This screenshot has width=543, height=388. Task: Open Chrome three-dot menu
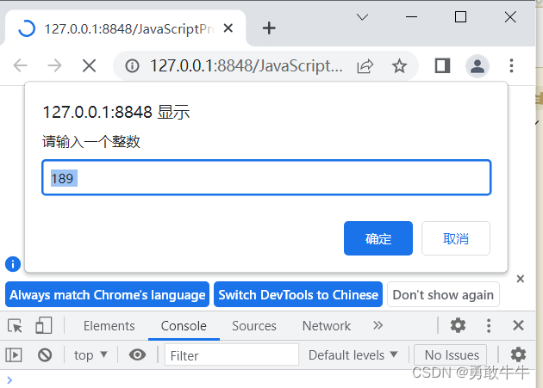tap(511, 65)
